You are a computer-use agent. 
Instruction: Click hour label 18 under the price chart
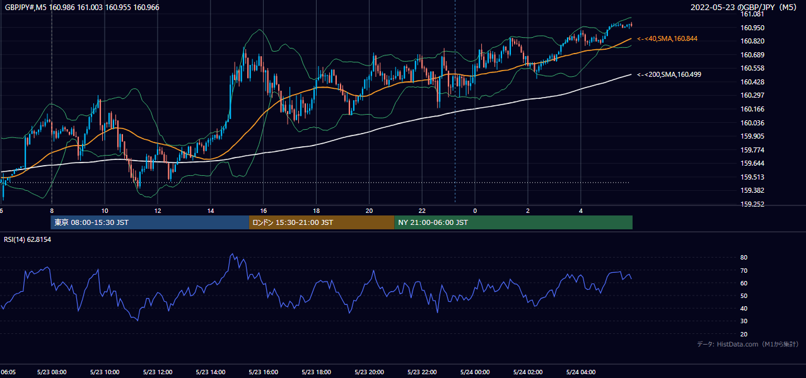317,210
